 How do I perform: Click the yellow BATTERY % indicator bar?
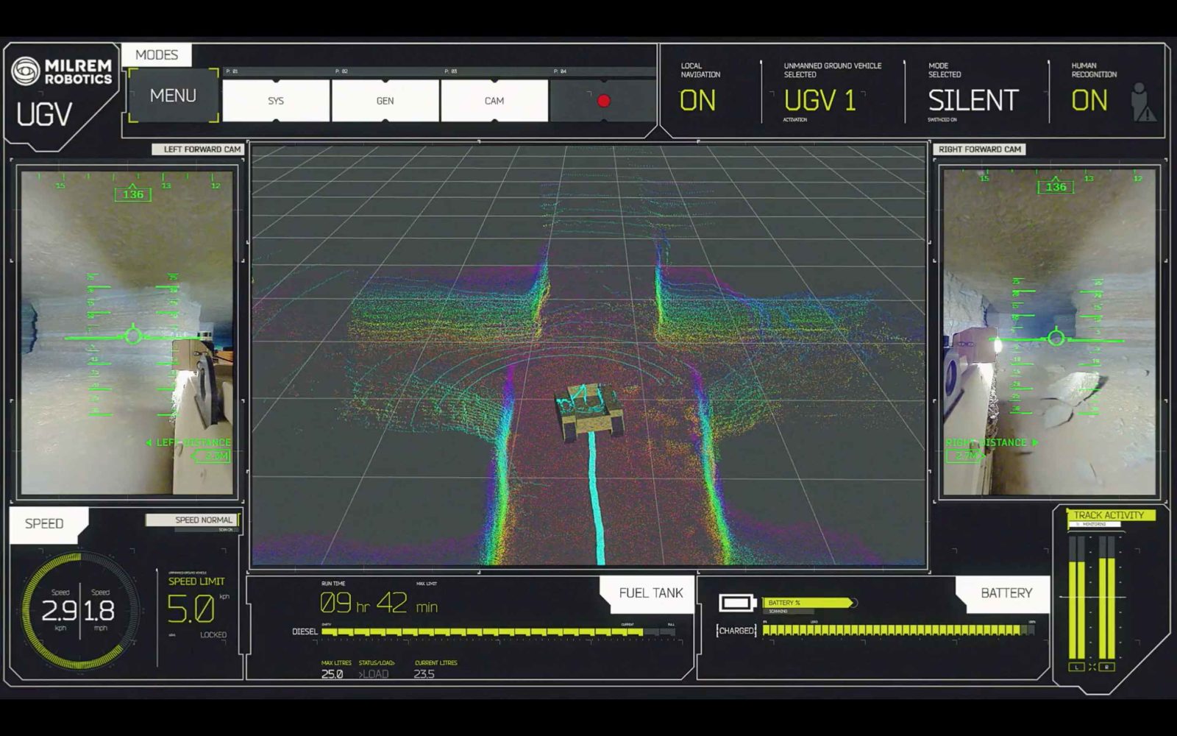[808, 603]
